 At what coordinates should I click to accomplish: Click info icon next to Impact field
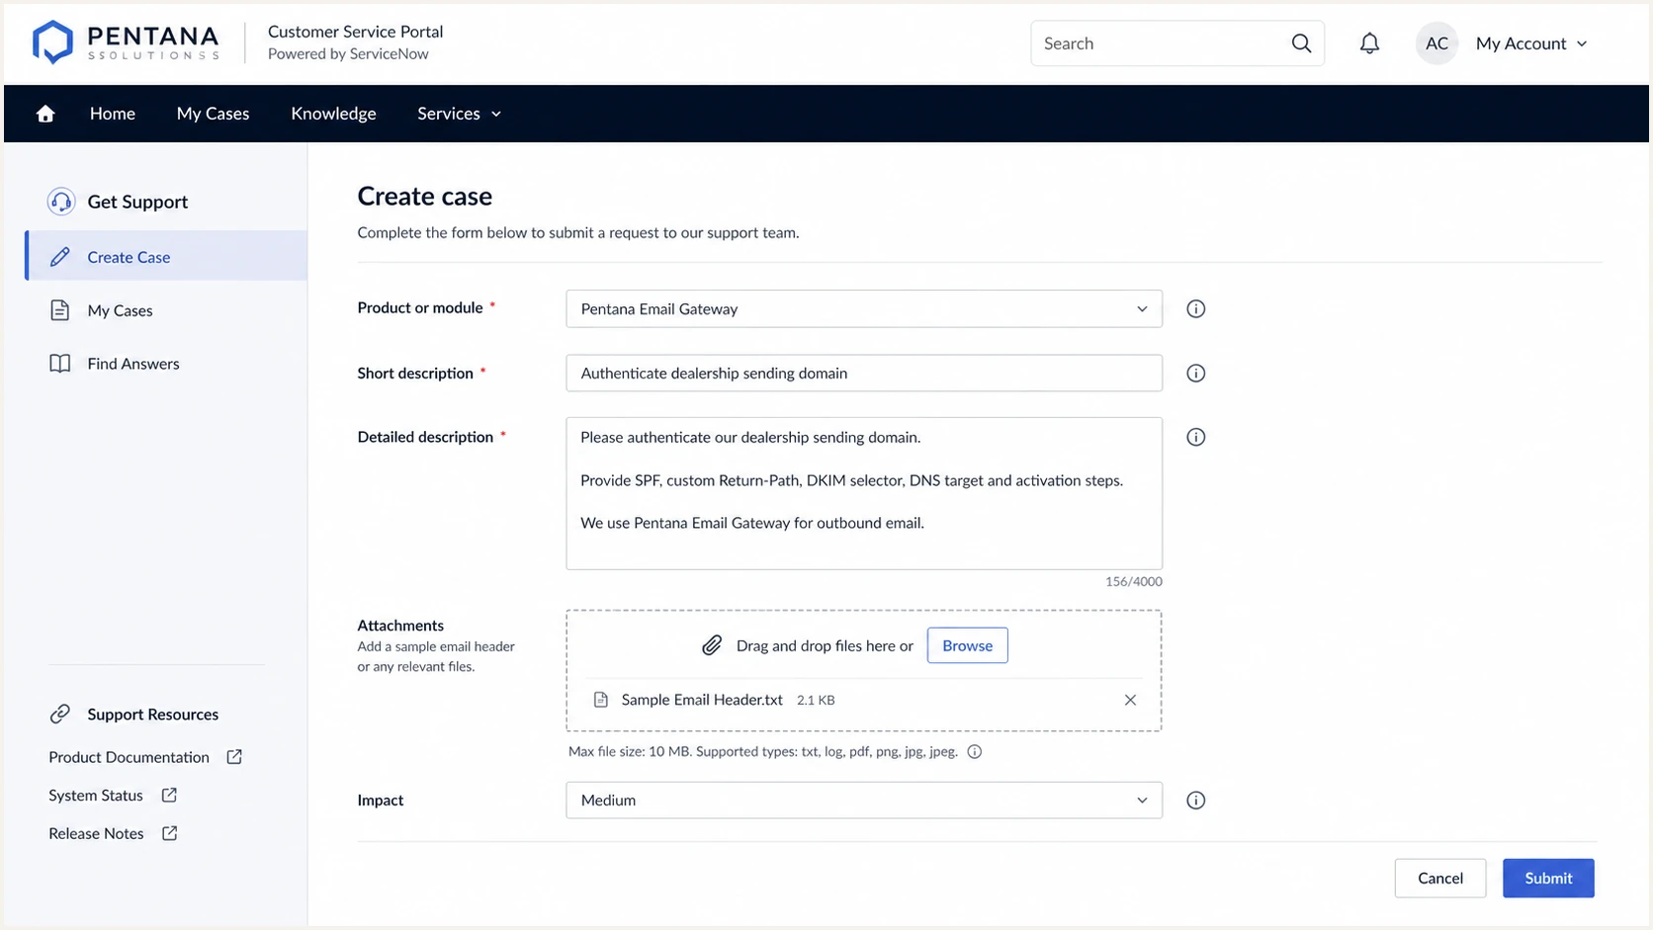pyautogui.click(x=1195, y=801)
